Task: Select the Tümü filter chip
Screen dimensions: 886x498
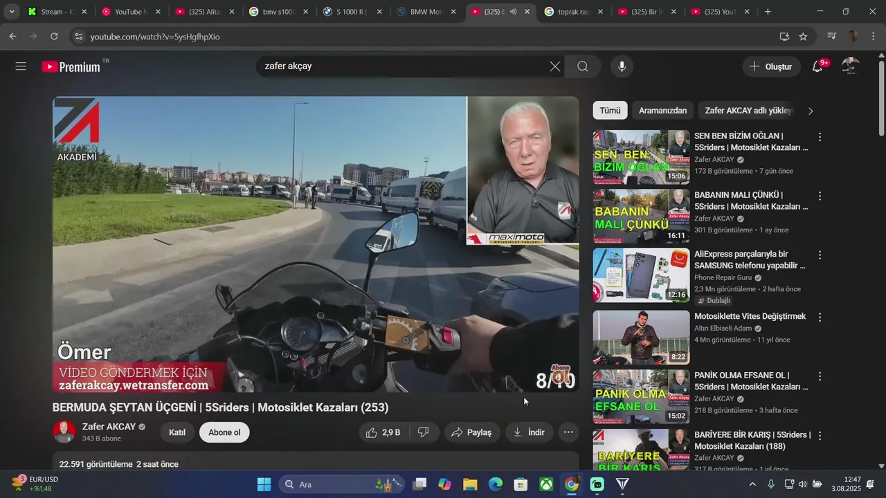Action: 610,111
